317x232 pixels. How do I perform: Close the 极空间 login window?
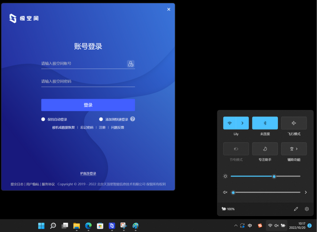point(168,9)
